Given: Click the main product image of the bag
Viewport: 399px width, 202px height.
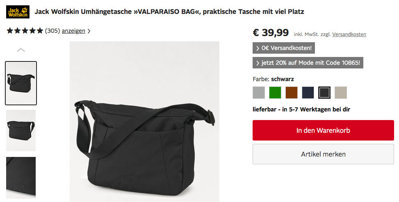Looking at the screenshot, I should click(144, 122).
